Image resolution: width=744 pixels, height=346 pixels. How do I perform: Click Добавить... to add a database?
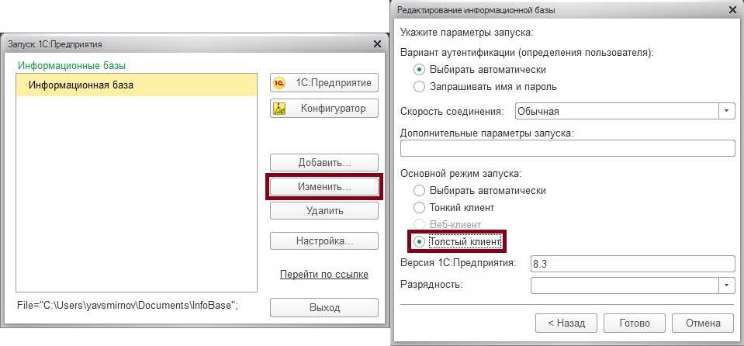click(324, 162)
